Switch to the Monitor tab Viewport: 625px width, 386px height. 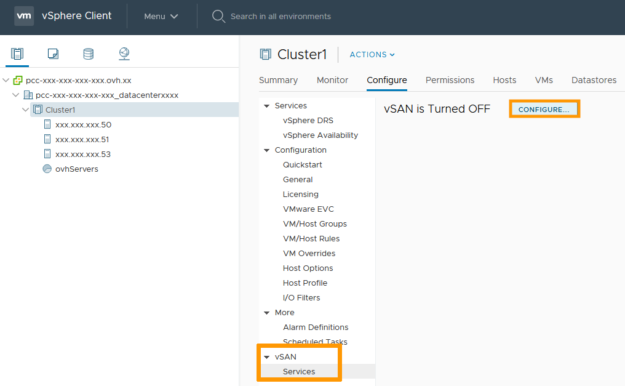tap(332, 80)
